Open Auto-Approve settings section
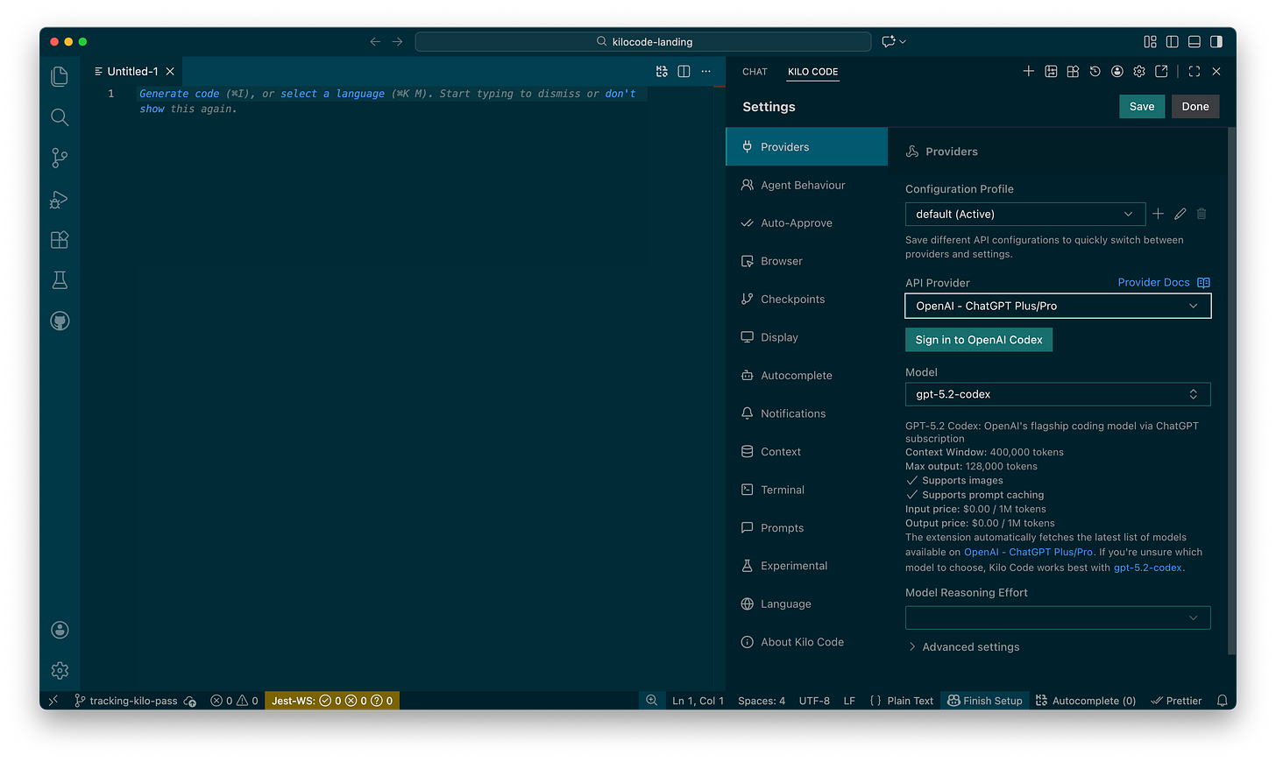1276x762 pixels. click(x=806, y=222)
